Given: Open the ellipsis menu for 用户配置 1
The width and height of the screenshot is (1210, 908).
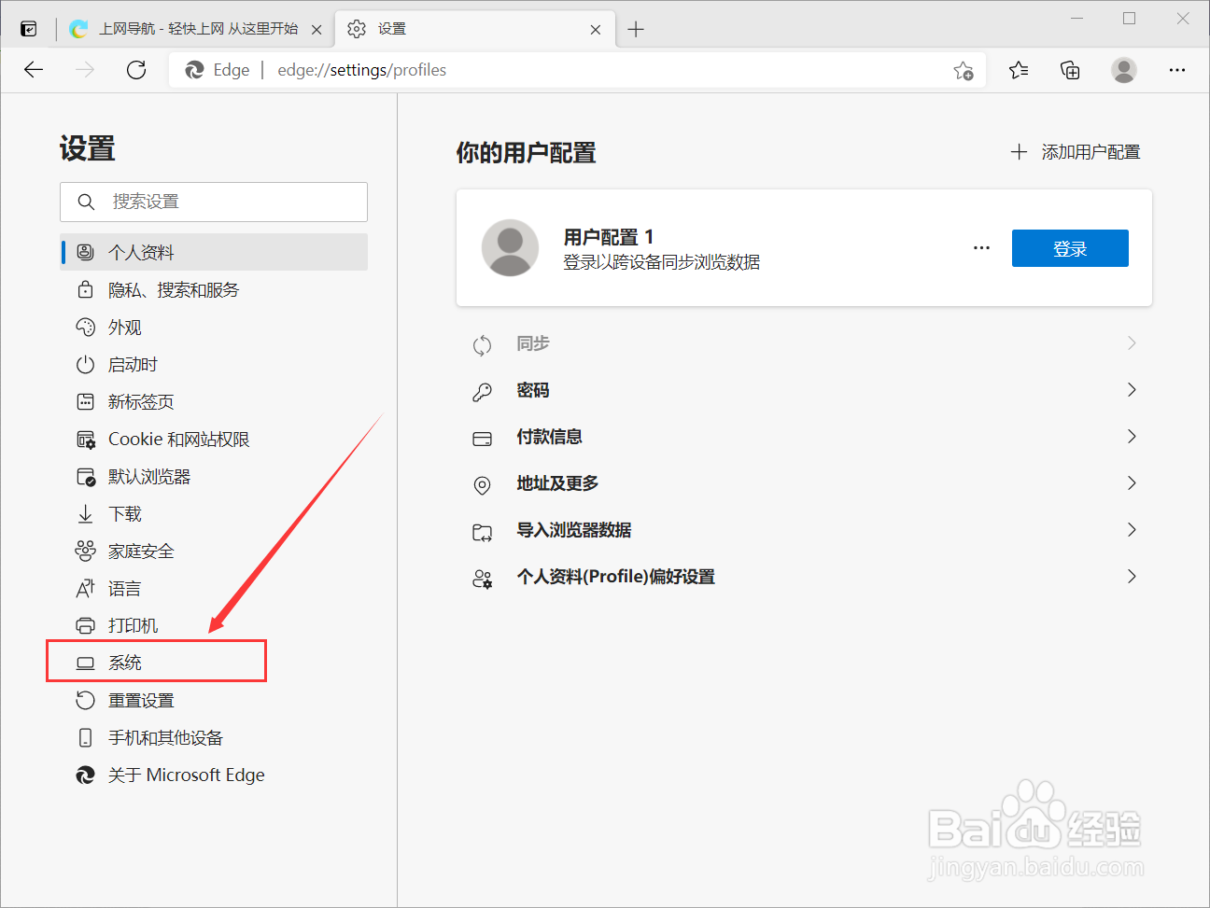Looking at the screenshot, I should [x=981, y=248].
